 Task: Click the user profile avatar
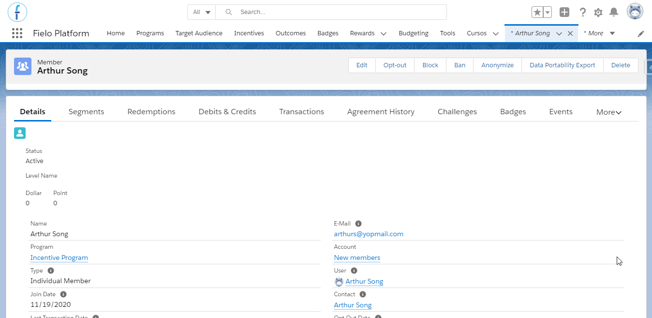tap(635, 11)
